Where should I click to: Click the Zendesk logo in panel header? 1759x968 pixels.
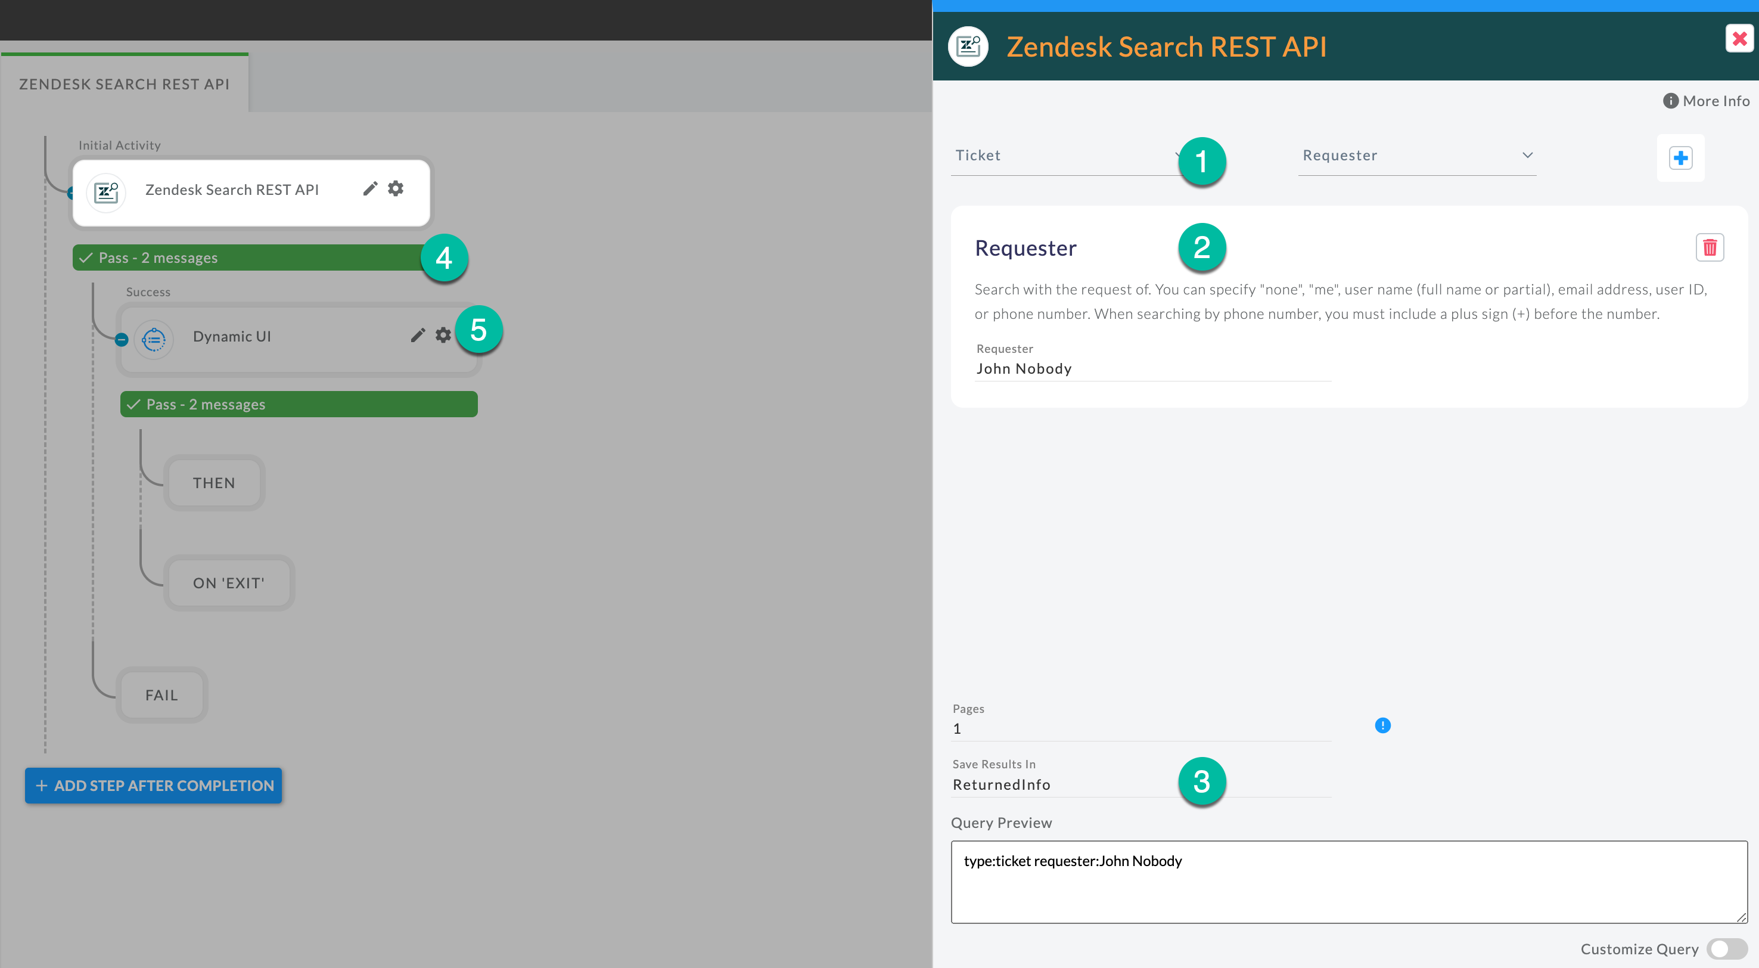point(968,46)
